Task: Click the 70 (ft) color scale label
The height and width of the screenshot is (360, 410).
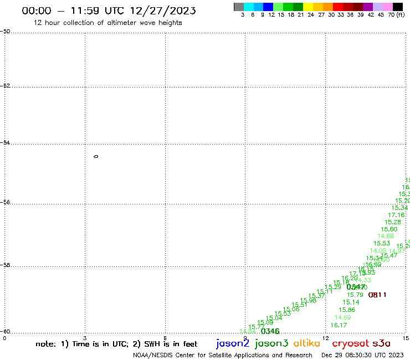Action: click(396, 15)
